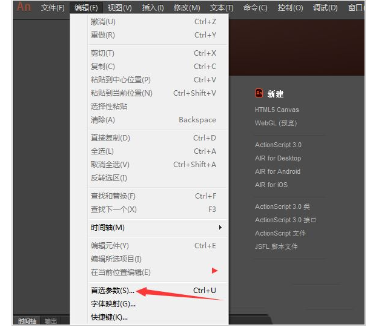This screenshot has height=330, width=370.
Task: Expand the 时间轴(M) submenu arrow
Action: pyautogui.click(x=220, y=228)
